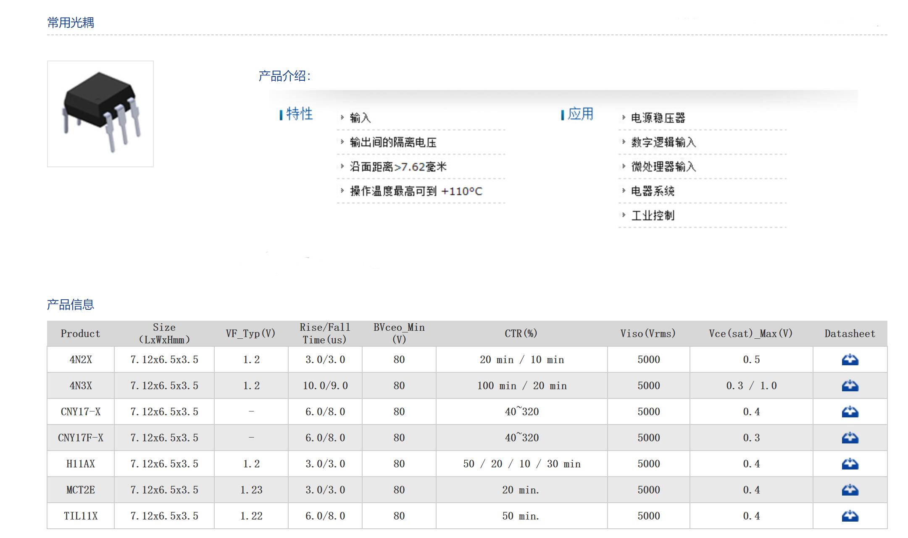908x538 pixels.
Task: Download the TIL11X datasheet
Action: tap(850, 516)
